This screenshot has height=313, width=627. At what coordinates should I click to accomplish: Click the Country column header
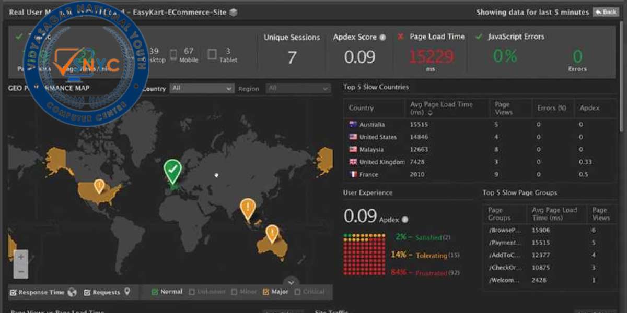[361, 108]
